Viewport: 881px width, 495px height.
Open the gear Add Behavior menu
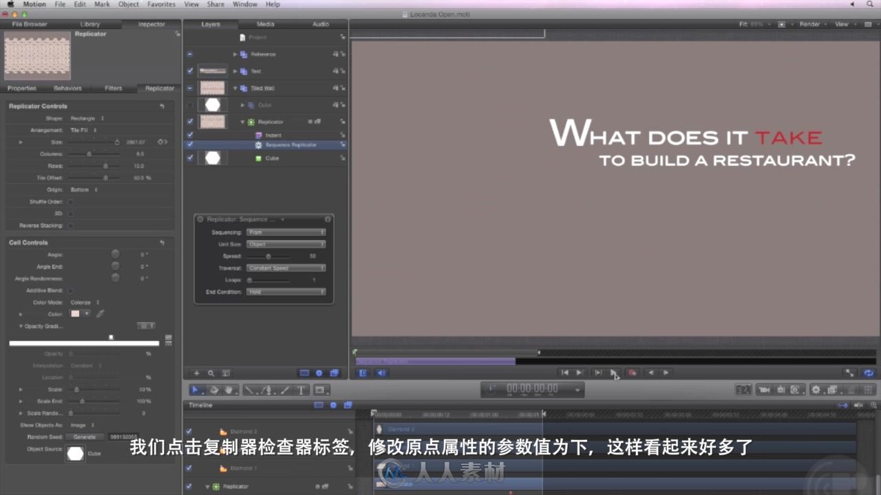pyautogui.click(x=816, y=390)
